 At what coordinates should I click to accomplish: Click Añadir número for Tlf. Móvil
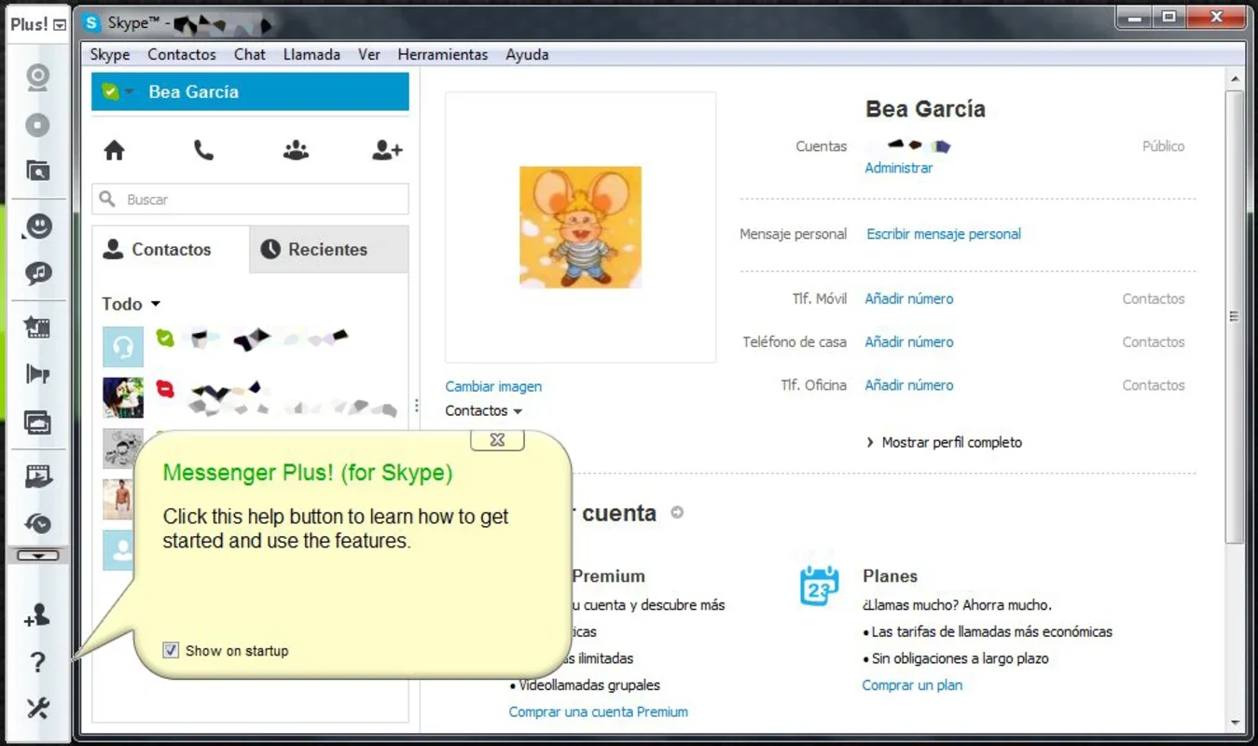click(x=909, y=298)
